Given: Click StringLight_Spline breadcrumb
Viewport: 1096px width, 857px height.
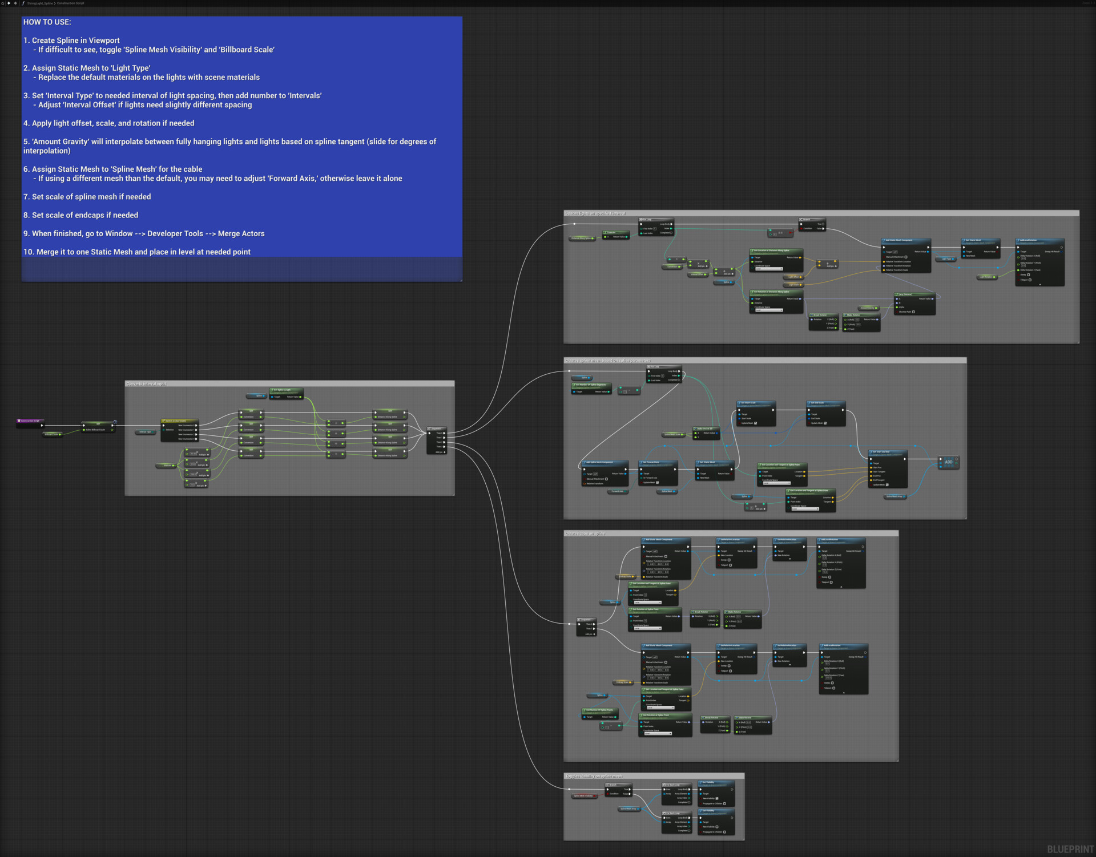Looking at the screenshot, I should [39, 3].
